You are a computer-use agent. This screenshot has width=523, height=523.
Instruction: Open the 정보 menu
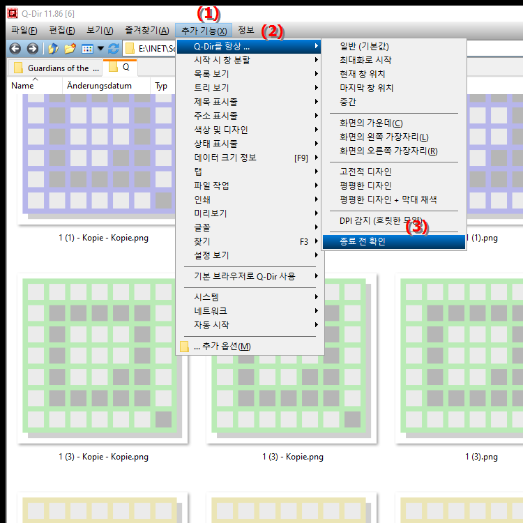[x=246, y=31]
